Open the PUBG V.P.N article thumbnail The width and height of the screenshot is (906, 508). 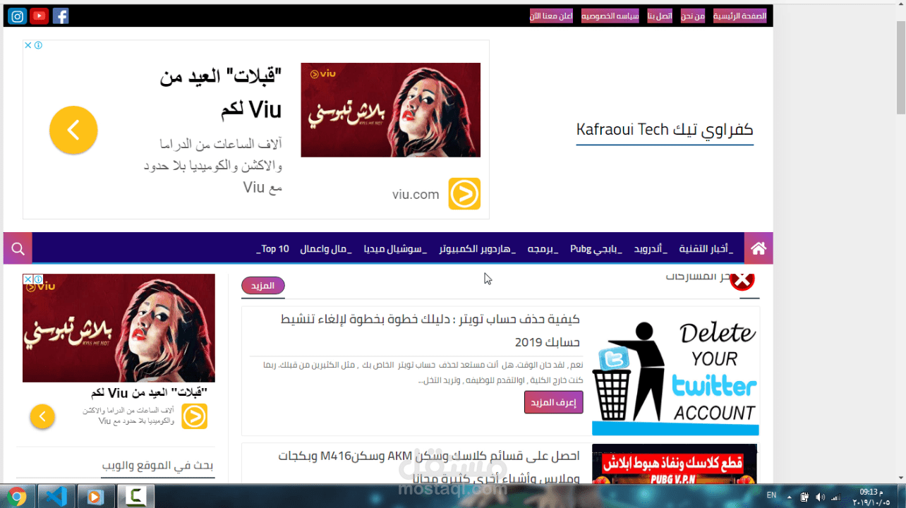click(x=674, y=464)
